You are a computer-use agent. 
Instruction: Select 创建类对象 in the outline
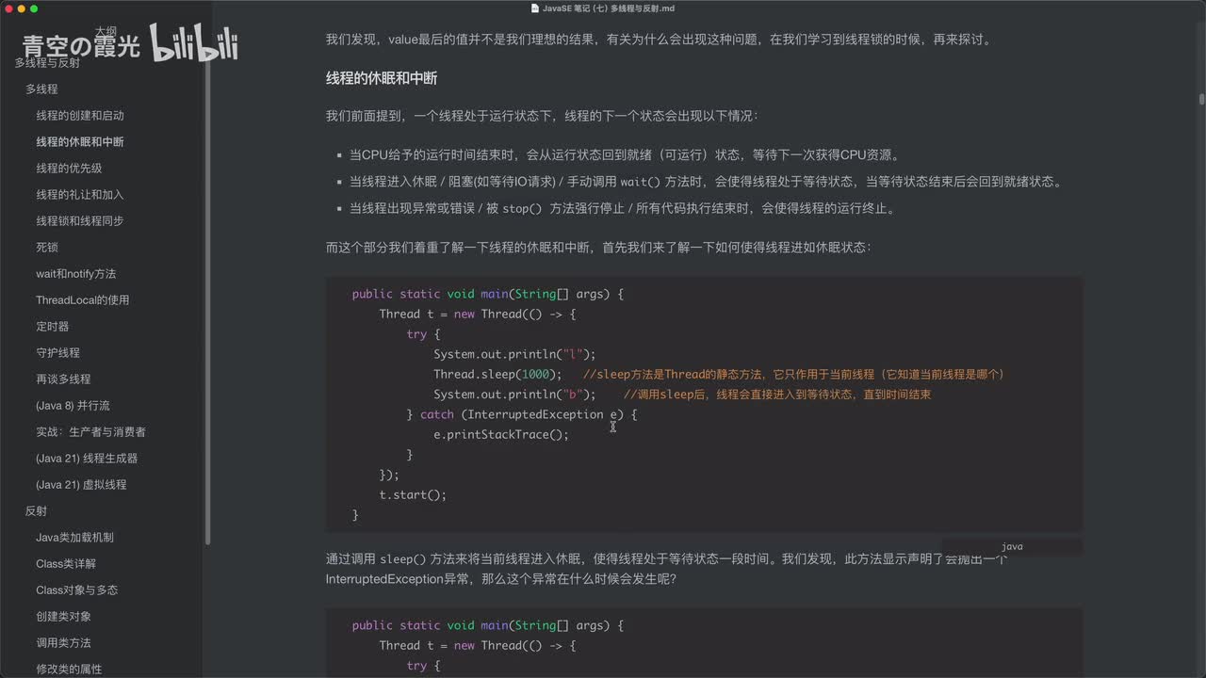(63, 616)
